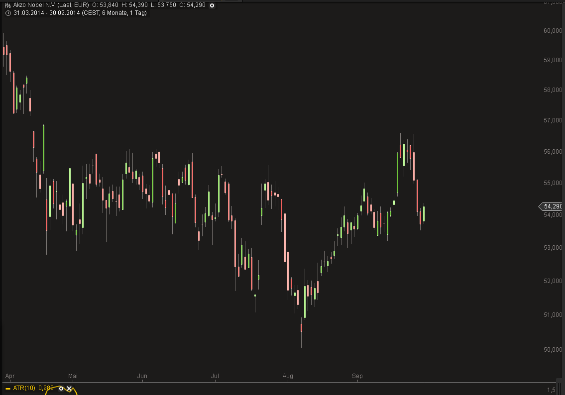Click the 1,5 value on ATR scale
Screen dimensions: 565x395
pos(551,390)
